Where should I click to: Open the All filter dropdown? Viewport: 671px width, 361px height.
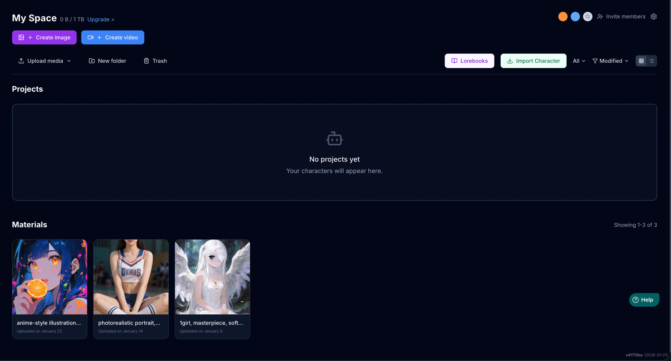[579, 61]
